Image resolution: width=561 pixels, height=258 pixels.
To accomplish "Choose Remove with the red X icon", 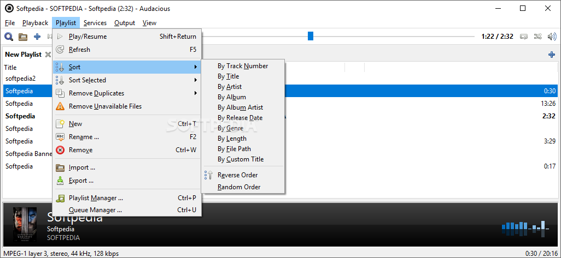I will coord(127,150).
